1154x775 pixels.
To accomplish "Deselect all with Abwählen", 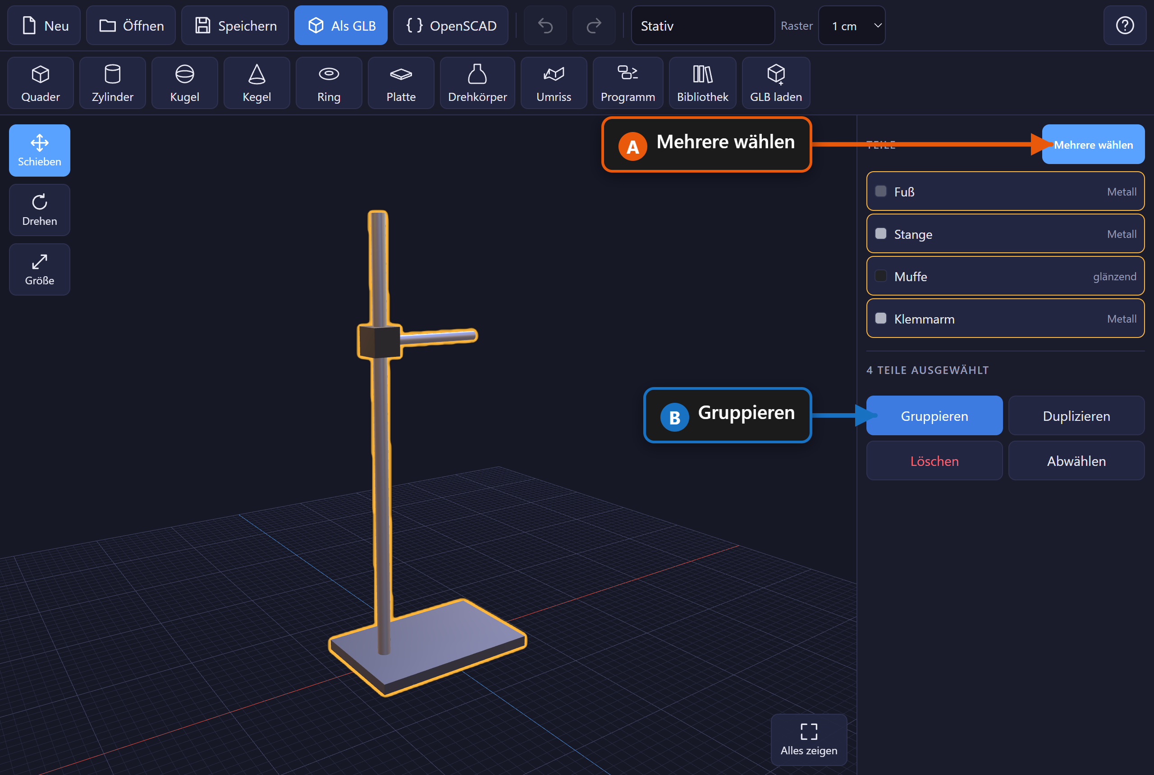I will coord(1076,460).
